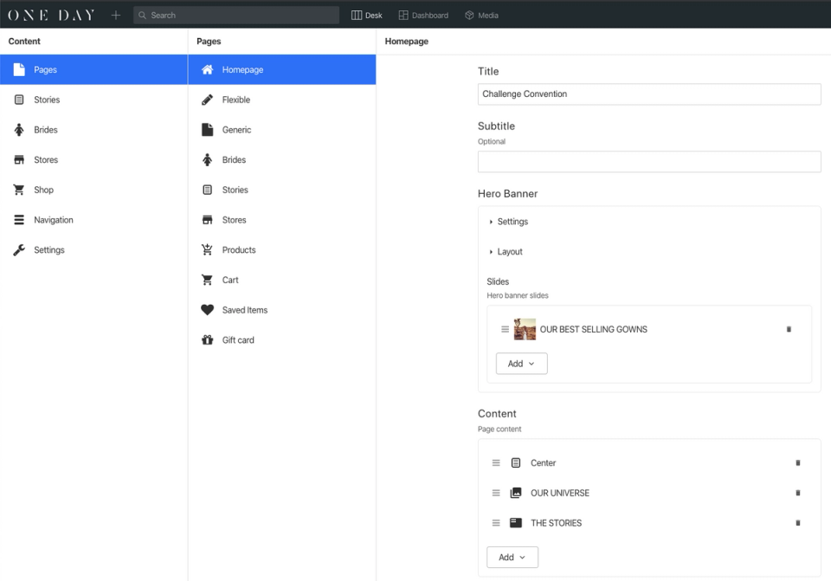Click the slide thumbnail image
This screenshot has height=581, width=831.
tap(525, 329)
